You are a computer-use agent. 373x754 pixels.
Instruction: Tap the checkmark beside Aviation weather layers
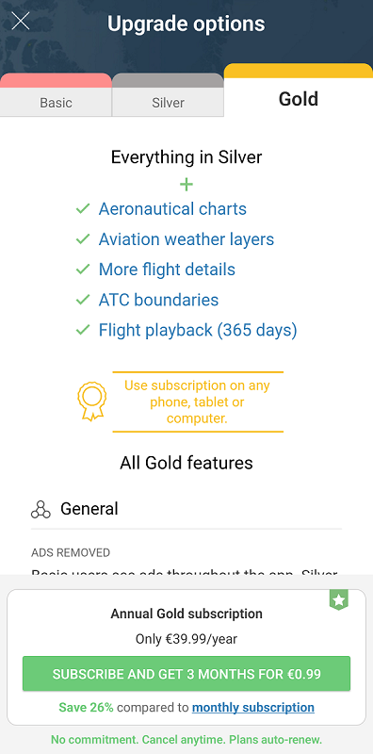(x=83, y=239)
